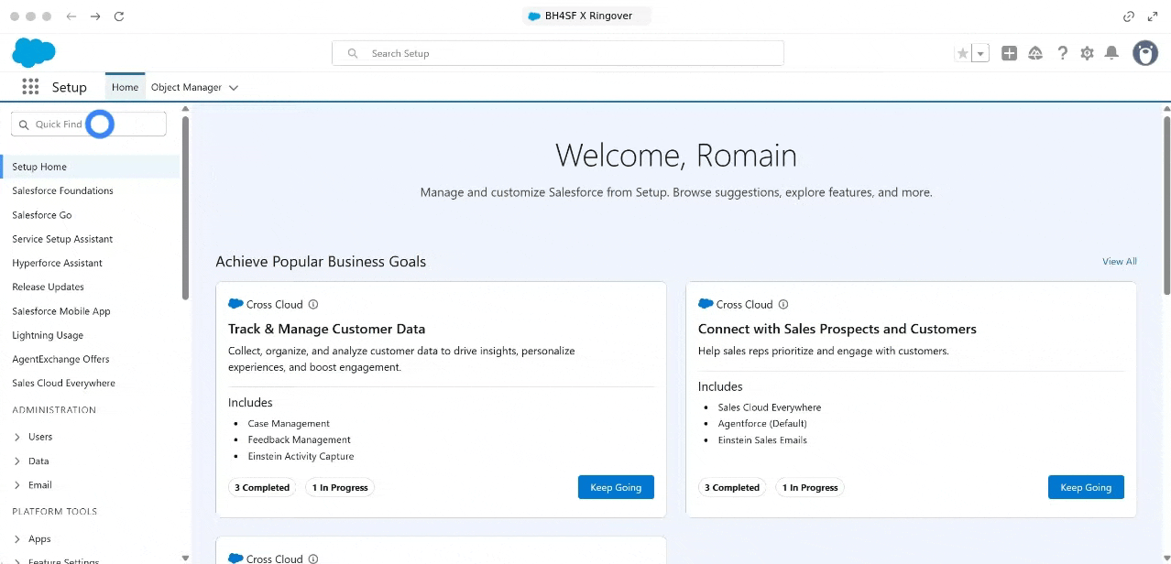Open the favorites list dropdown arrow
This screenshot has width=1171, height=564.
click(x=981, y=54)
